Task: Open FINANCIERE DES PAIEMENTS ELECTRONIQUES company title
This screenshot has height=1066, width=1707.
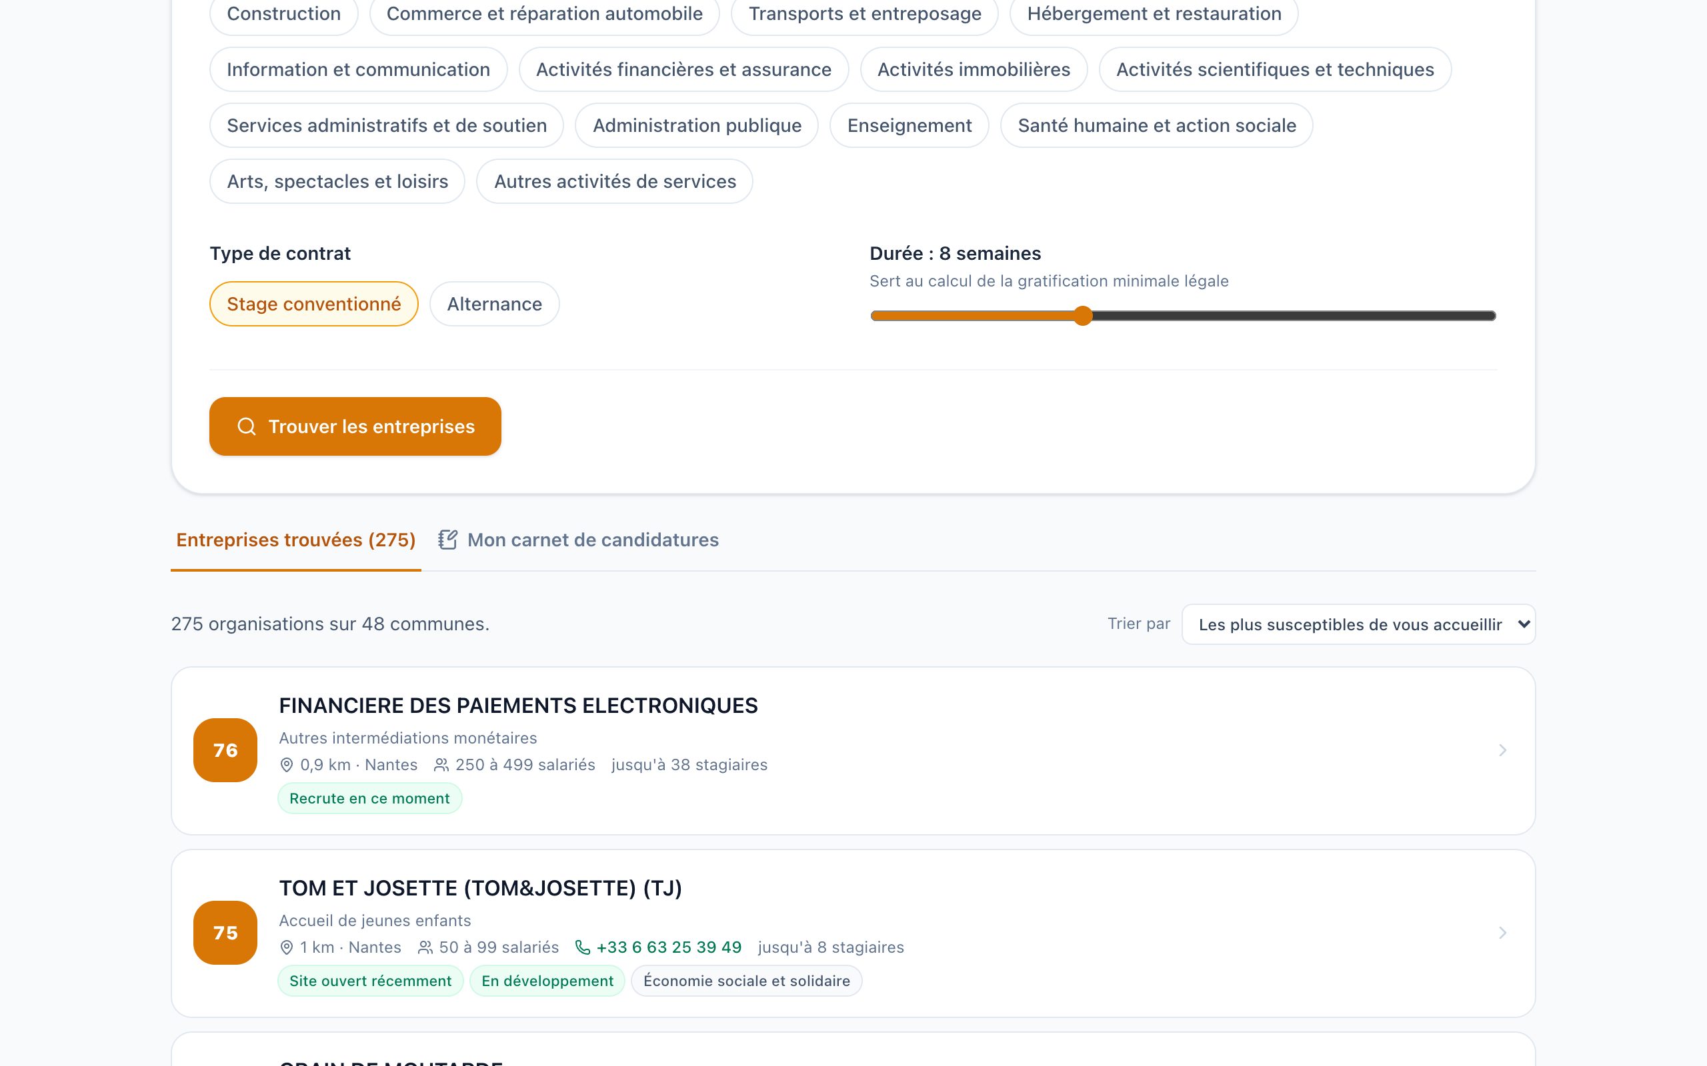Action: (x=519, y=706)
